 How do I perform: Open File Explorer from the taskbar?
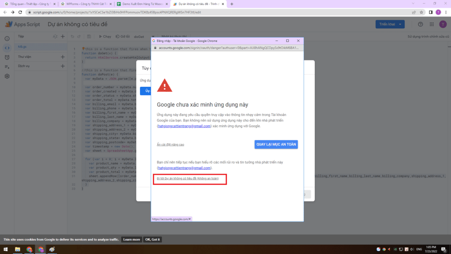18,250
